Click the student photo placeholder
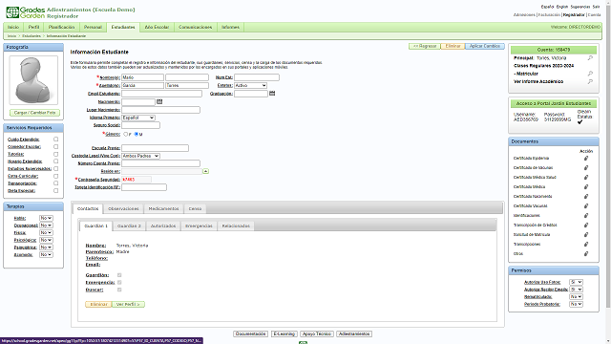The width and height of the screenshot is (611, 344). (33, 80)
